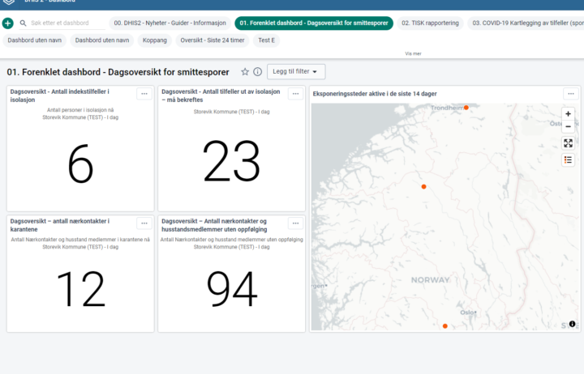The width and height of the screenshot is (584, 374).
Task: Click the orange exposure marker in central Norway
Action: (x=423, y=187)
